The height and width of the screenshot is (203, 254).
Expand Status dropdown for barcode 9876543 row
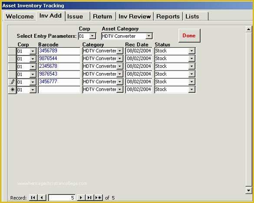point(191,74)
